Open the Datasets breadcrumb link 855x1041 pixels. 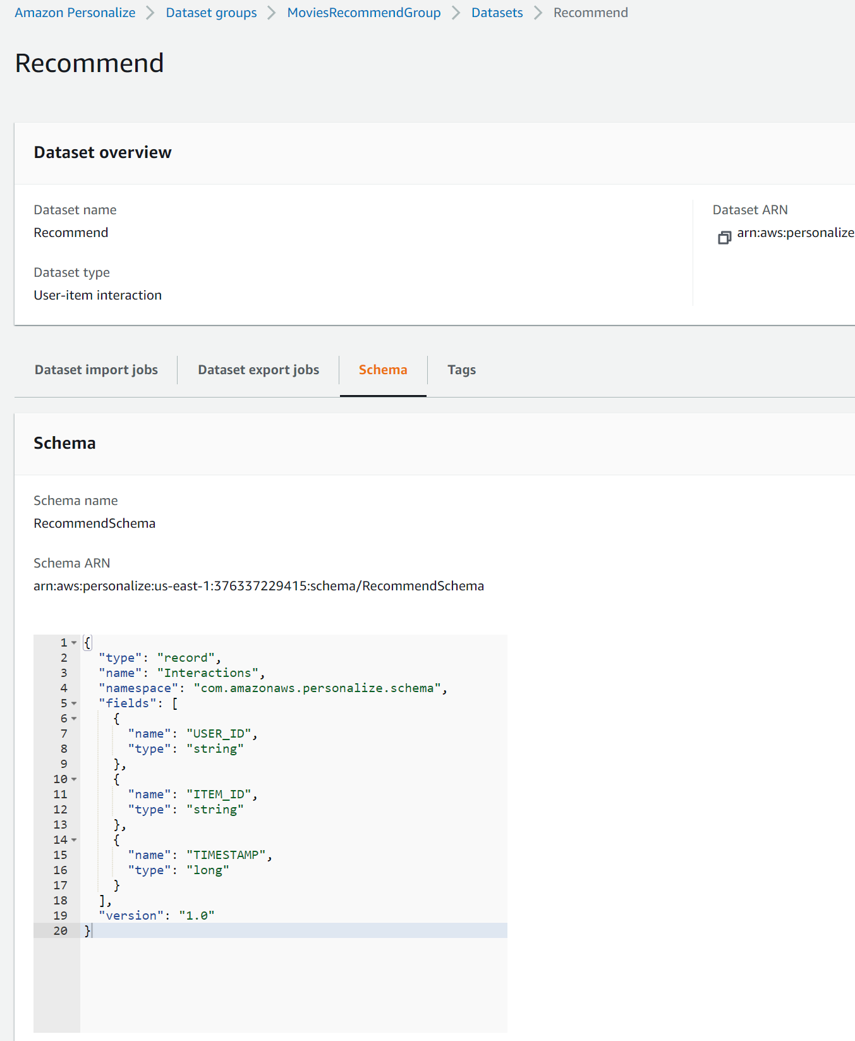point(497,13)
